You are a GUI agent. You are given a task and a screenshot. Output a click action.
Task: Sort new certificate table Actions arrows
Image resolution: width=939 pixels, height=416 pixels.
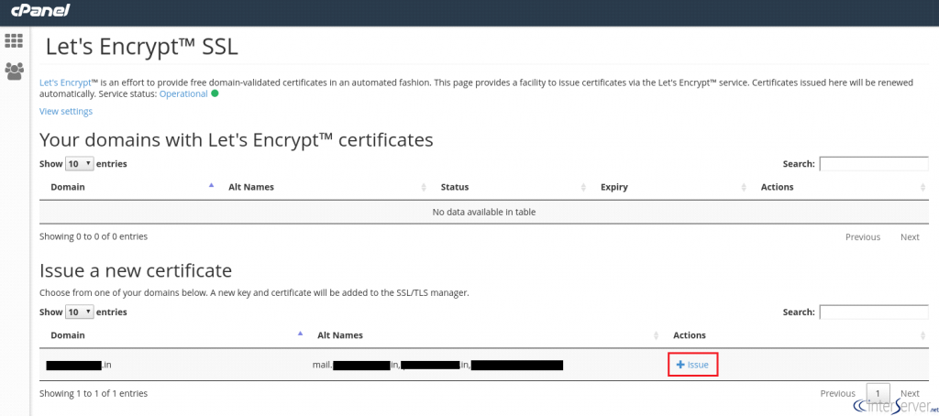point(922,335)
